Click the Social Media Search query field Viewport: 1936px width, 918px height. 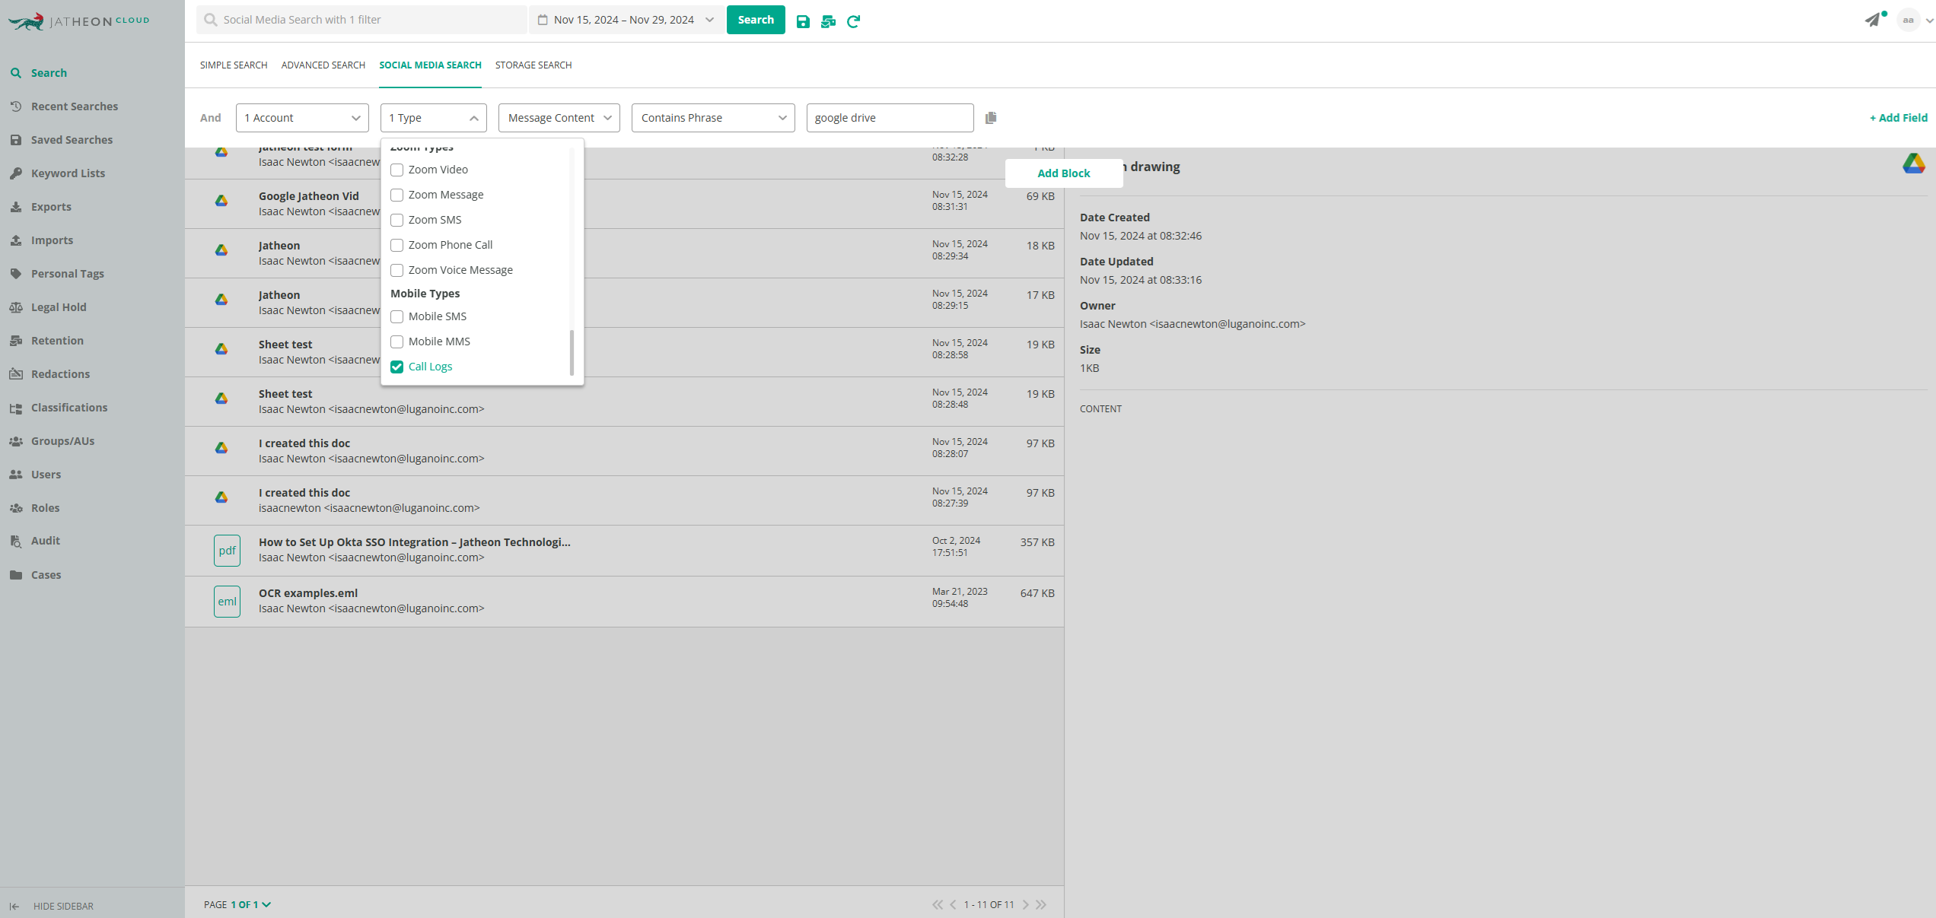(361, 20)
